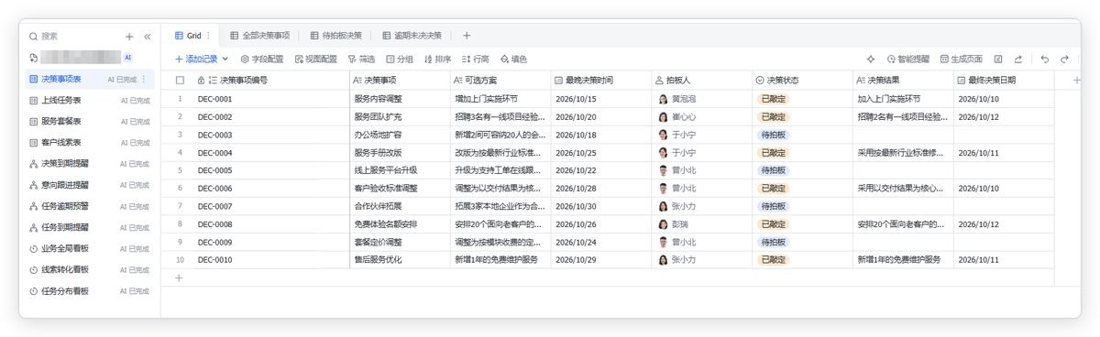Open the 任务到期提醒 automation
This screenshot has height=337, width=1100.
pos(89,227)
